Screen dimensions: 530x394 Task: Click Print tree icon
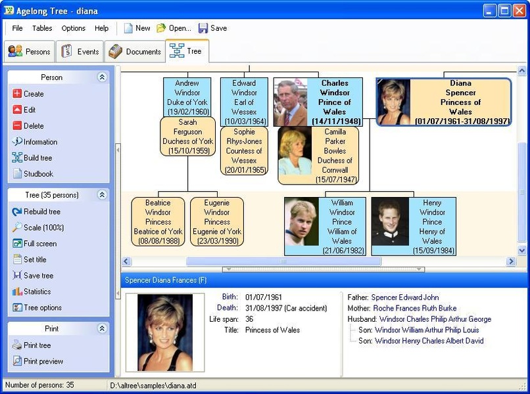pyautogui.click(x=17, y=345)
